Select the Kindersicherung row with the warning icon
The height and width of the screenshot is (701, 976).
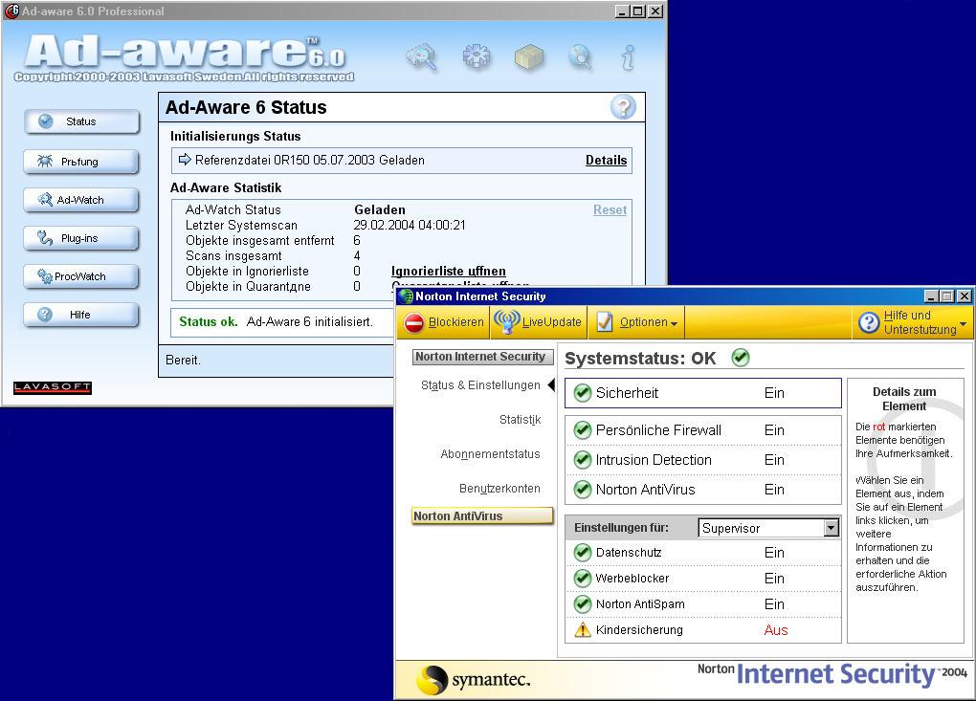702,630
